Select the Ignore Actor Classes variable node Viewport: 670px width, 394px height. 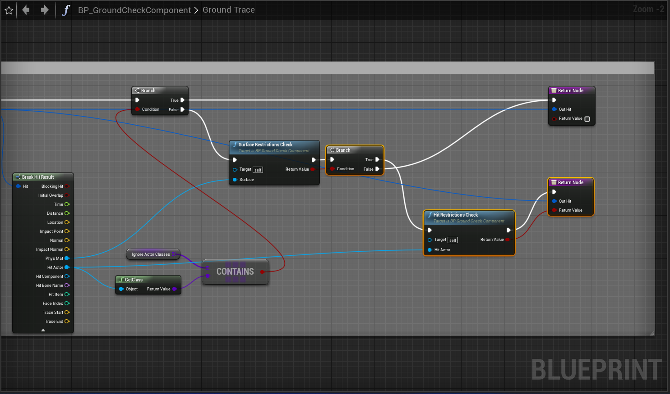pyautogui.click(x=151, y=254)
